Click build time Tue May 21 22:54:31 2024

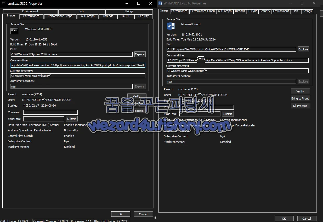click(198, 39)
